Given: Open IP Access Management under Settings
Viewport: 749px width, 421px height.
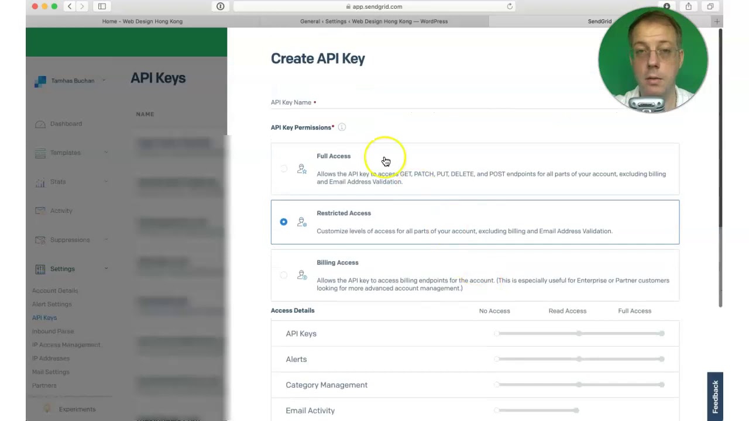Looking at the screenshot, I should [66, 345].
